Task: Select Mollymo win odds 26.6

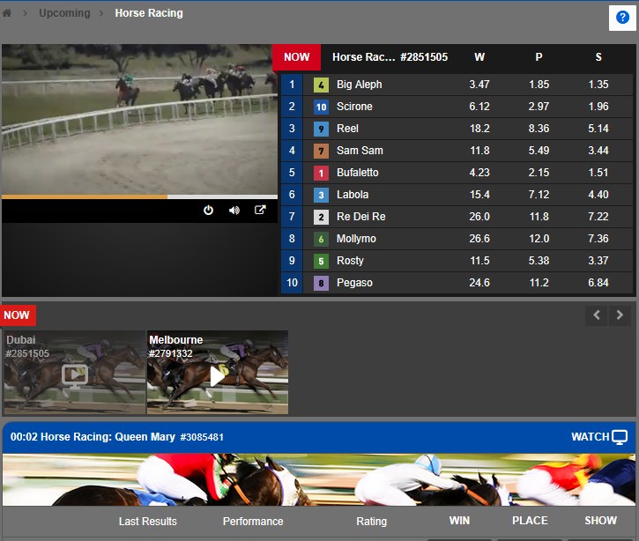Action: (479, 238)
